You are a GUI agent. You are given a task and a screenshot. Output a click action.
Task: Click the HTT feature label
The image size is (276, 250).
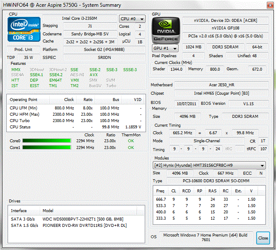15,80
